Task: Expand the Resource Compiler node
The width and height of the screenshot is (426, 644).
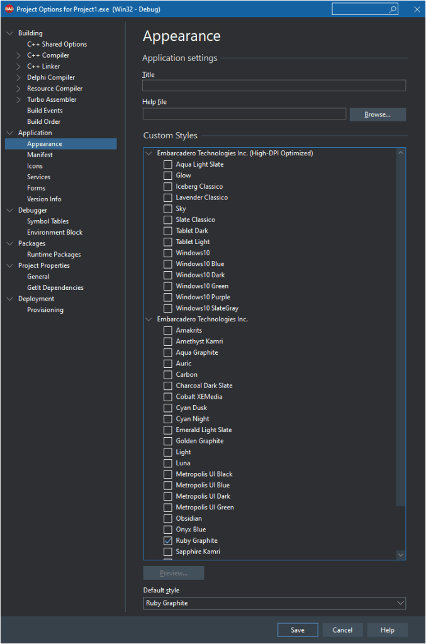Action: pos(18,88)
